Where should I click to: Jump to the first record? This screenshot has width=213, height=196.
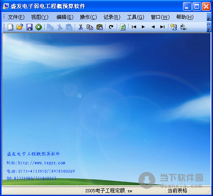point(134,27)
